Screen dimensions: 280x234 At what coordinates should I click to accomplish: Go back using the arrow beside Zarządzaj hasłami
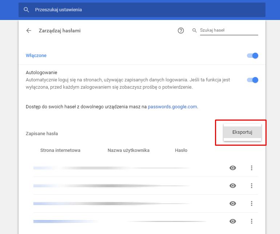(x=29, y=31)
